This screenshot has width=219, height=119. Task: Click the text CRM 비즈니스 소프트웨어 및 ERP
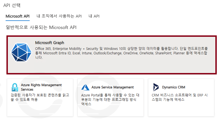(x=177, y=95)
